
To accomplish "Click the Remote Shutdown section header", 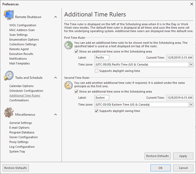I will coord(28,17).
